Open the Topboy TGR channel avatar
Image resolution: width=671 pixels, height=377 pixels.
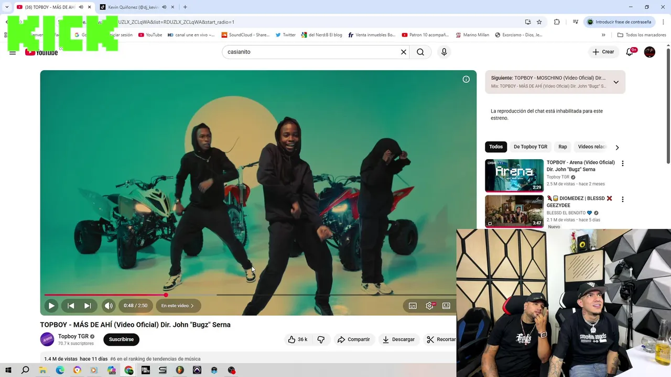tap(47, 339)
